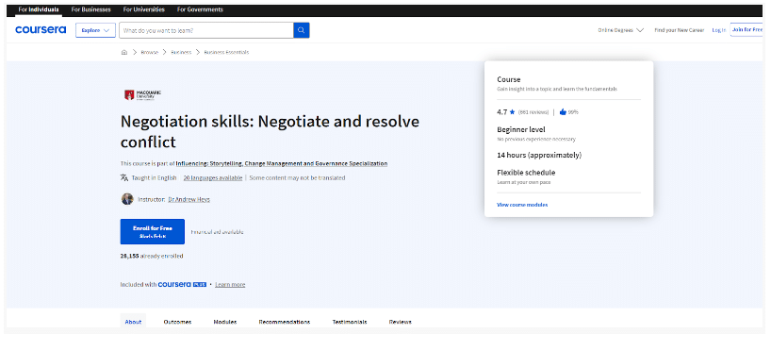Click the course title heading
This screenshot has height=351, width=771.
[x=270, y=131]
